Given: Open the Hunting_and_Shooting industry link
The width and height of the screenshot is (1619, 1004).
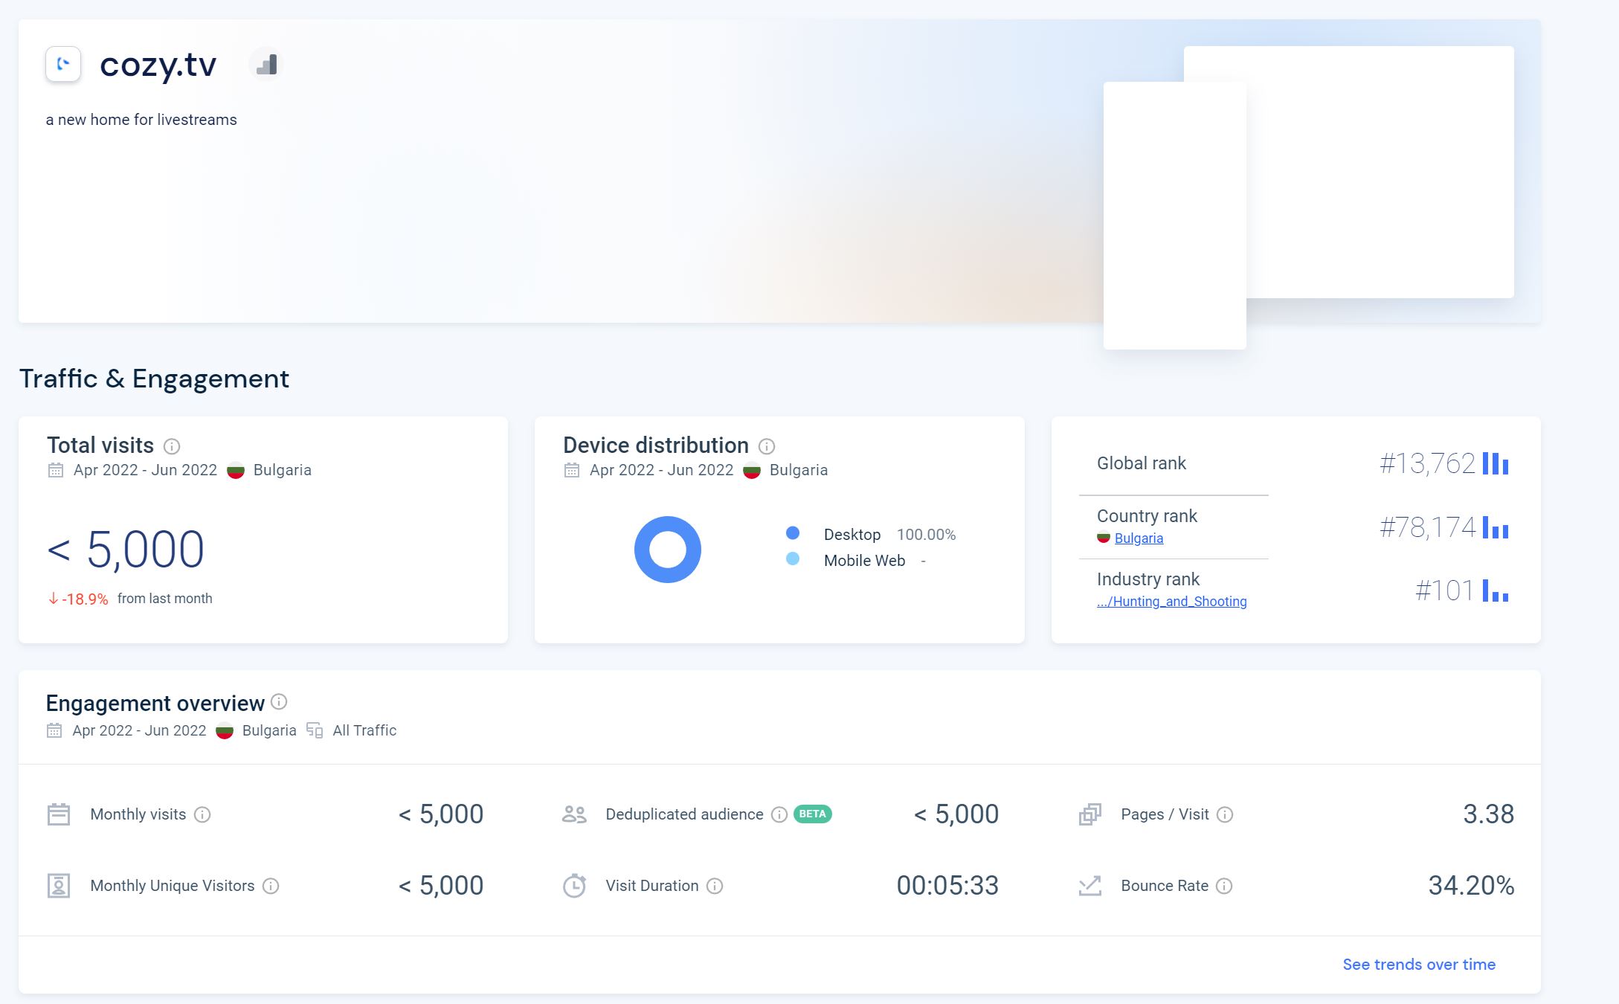Looking at the screenshot, I should [x=1172, y=601].
